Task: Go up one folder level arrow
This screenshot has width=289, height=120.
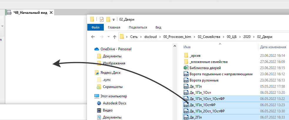Action: 115,37
